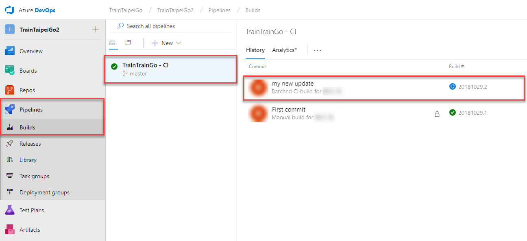Click the TrainTaipeiGo2 project name
This screenshot has width=527, height=241.
(x=39, y=30)
